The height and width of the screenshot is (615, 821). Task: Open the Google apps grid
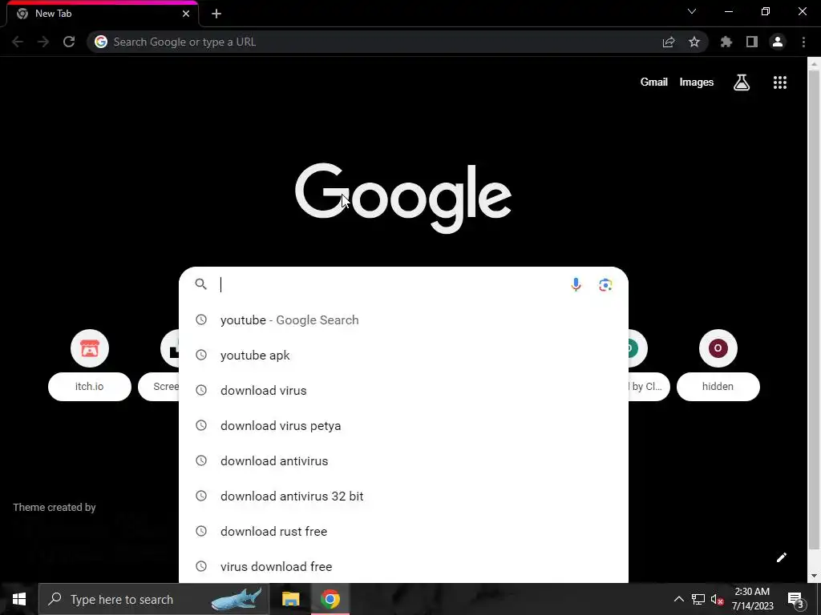780,82
